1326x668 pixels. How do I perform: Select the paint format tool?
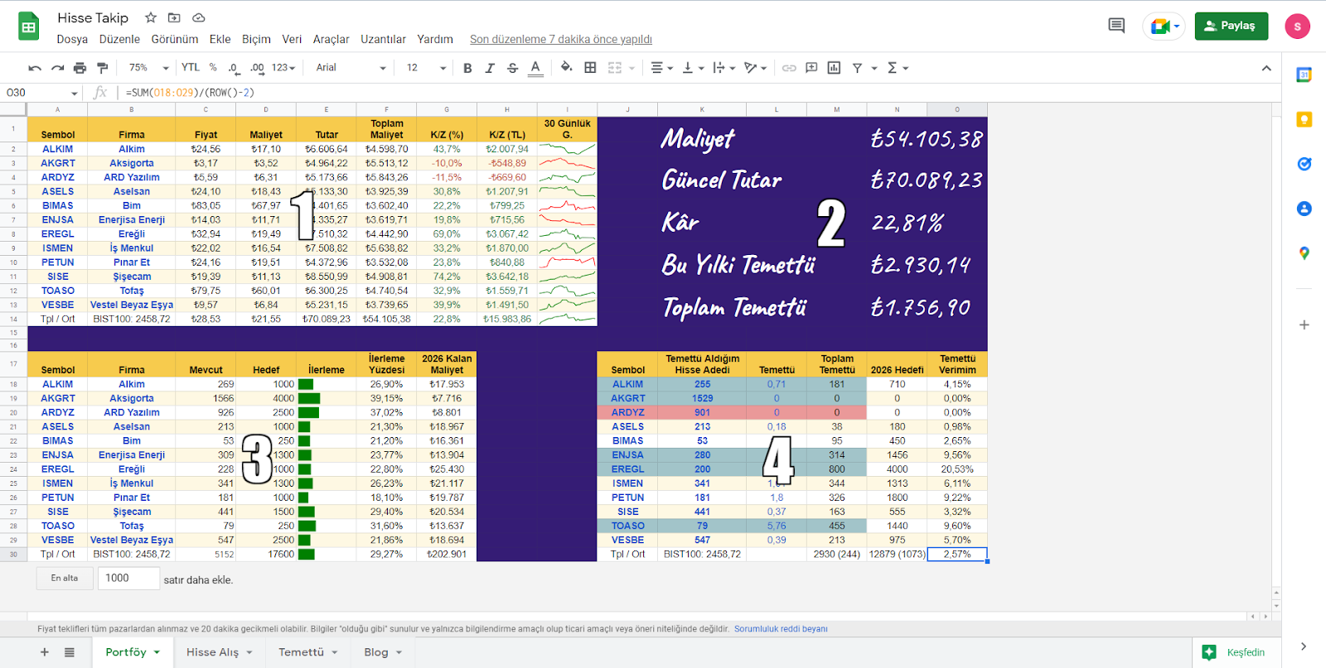tap(103, 68)
